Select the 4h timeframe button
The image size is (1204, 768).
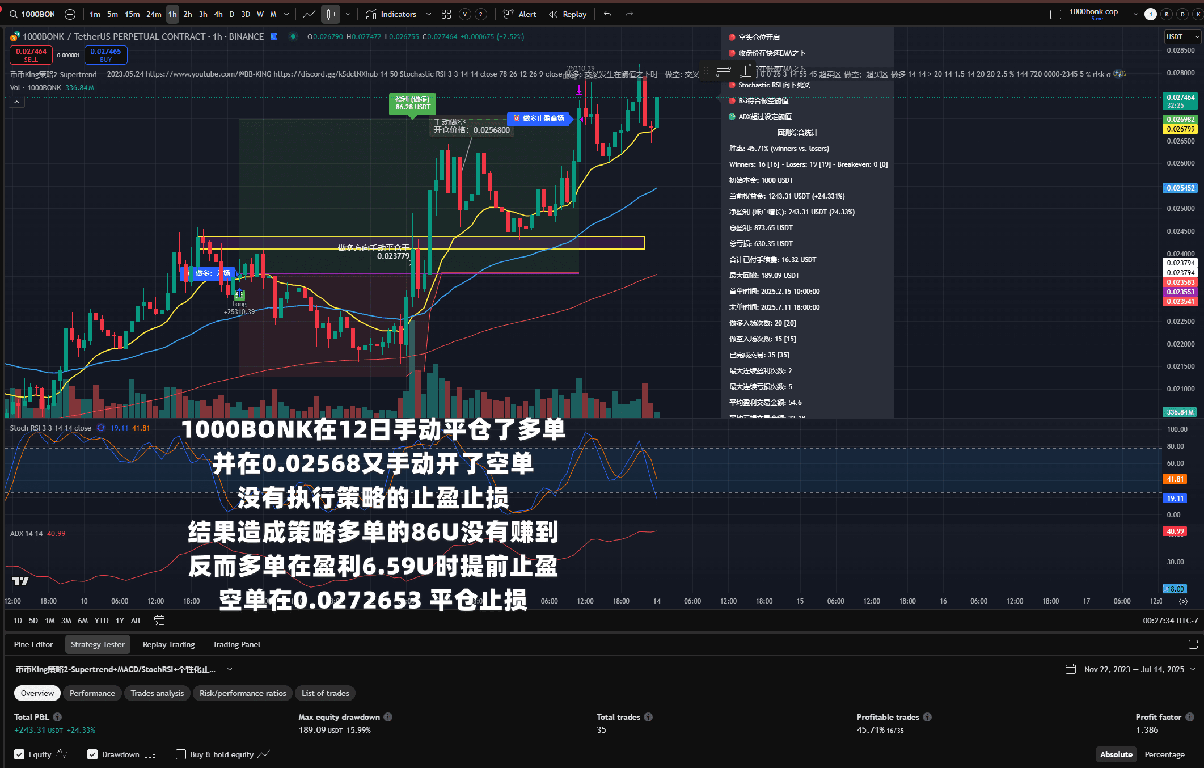218,14
